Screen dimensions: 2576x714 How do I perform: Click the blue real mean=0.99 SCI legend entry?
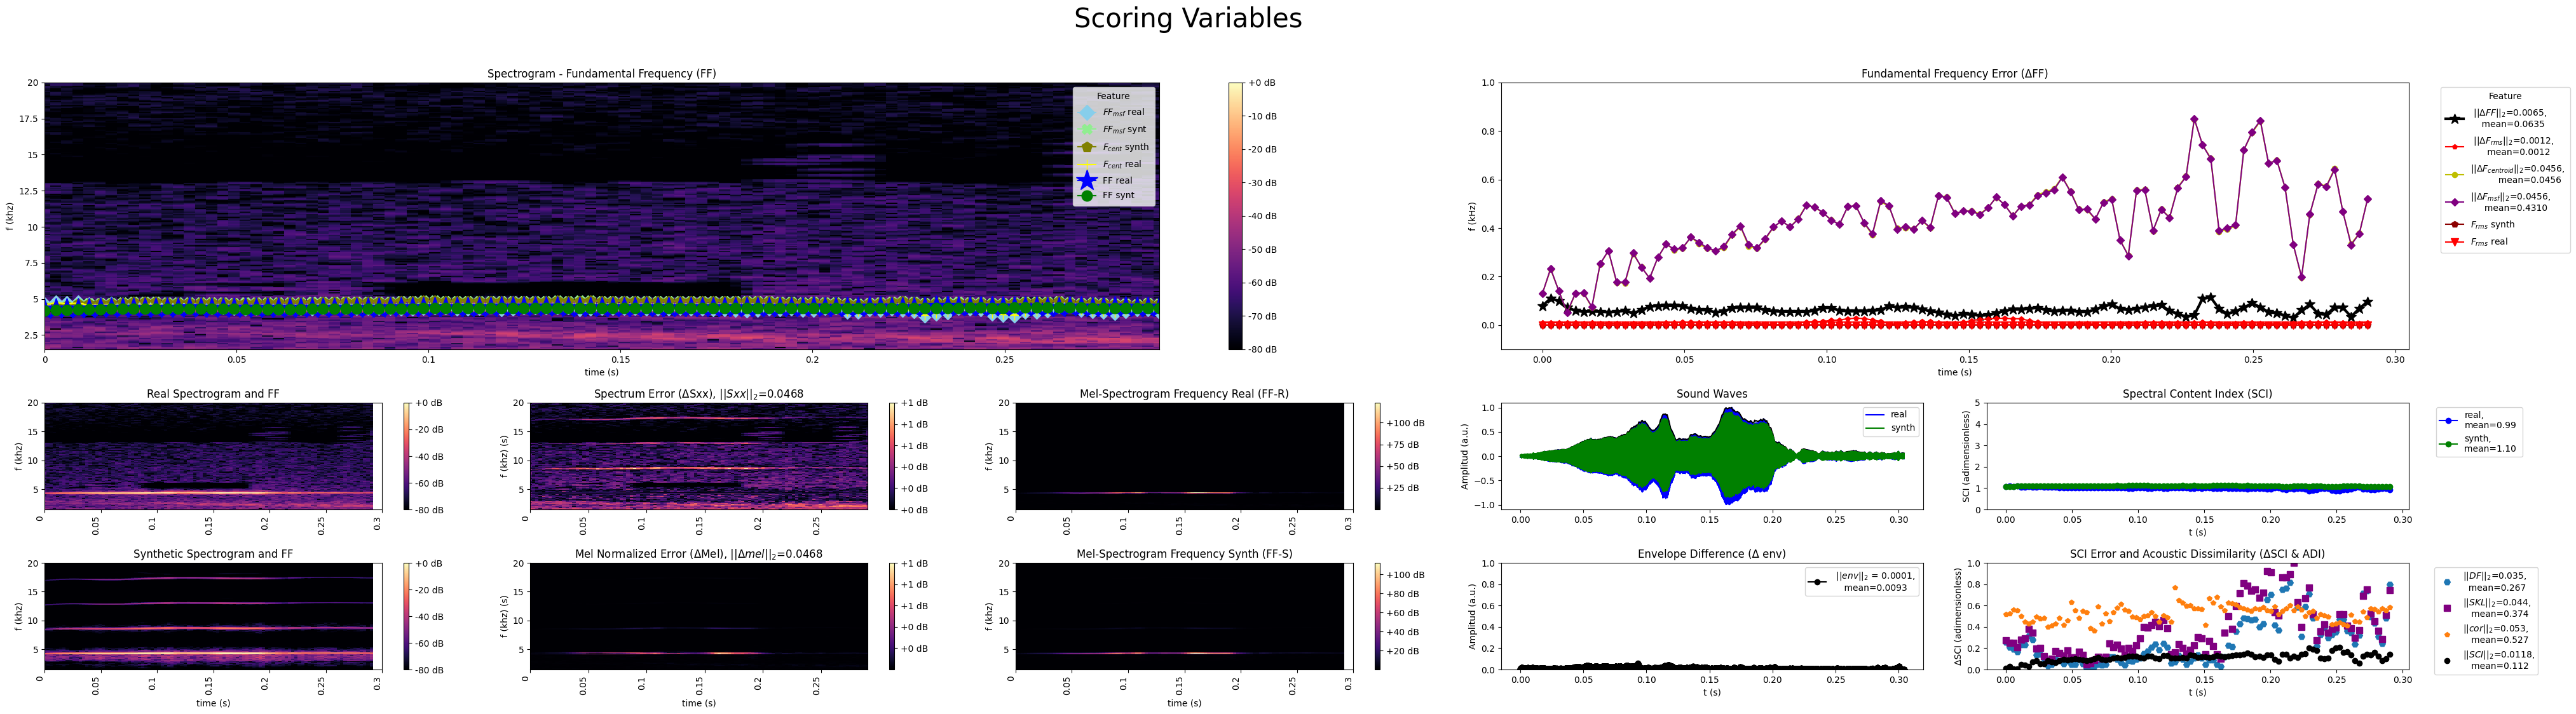point(2449,420)
